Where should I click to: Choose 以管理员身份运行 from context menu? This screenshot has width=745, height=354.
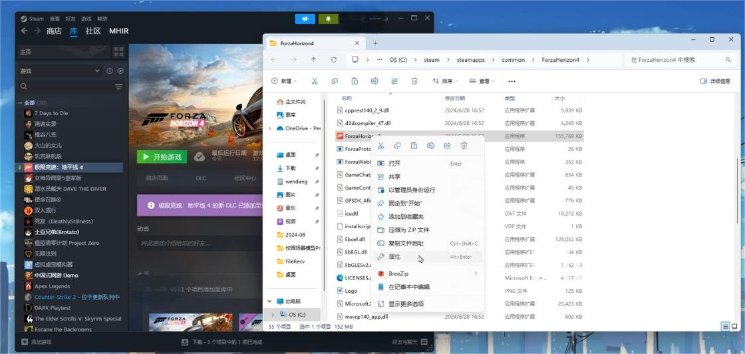(x=411, y=190)
